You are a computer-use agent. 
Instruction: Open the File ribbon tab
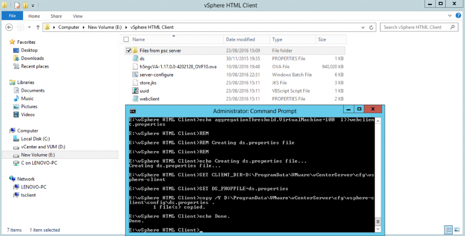pyautogui.click(x=12, y=16)
